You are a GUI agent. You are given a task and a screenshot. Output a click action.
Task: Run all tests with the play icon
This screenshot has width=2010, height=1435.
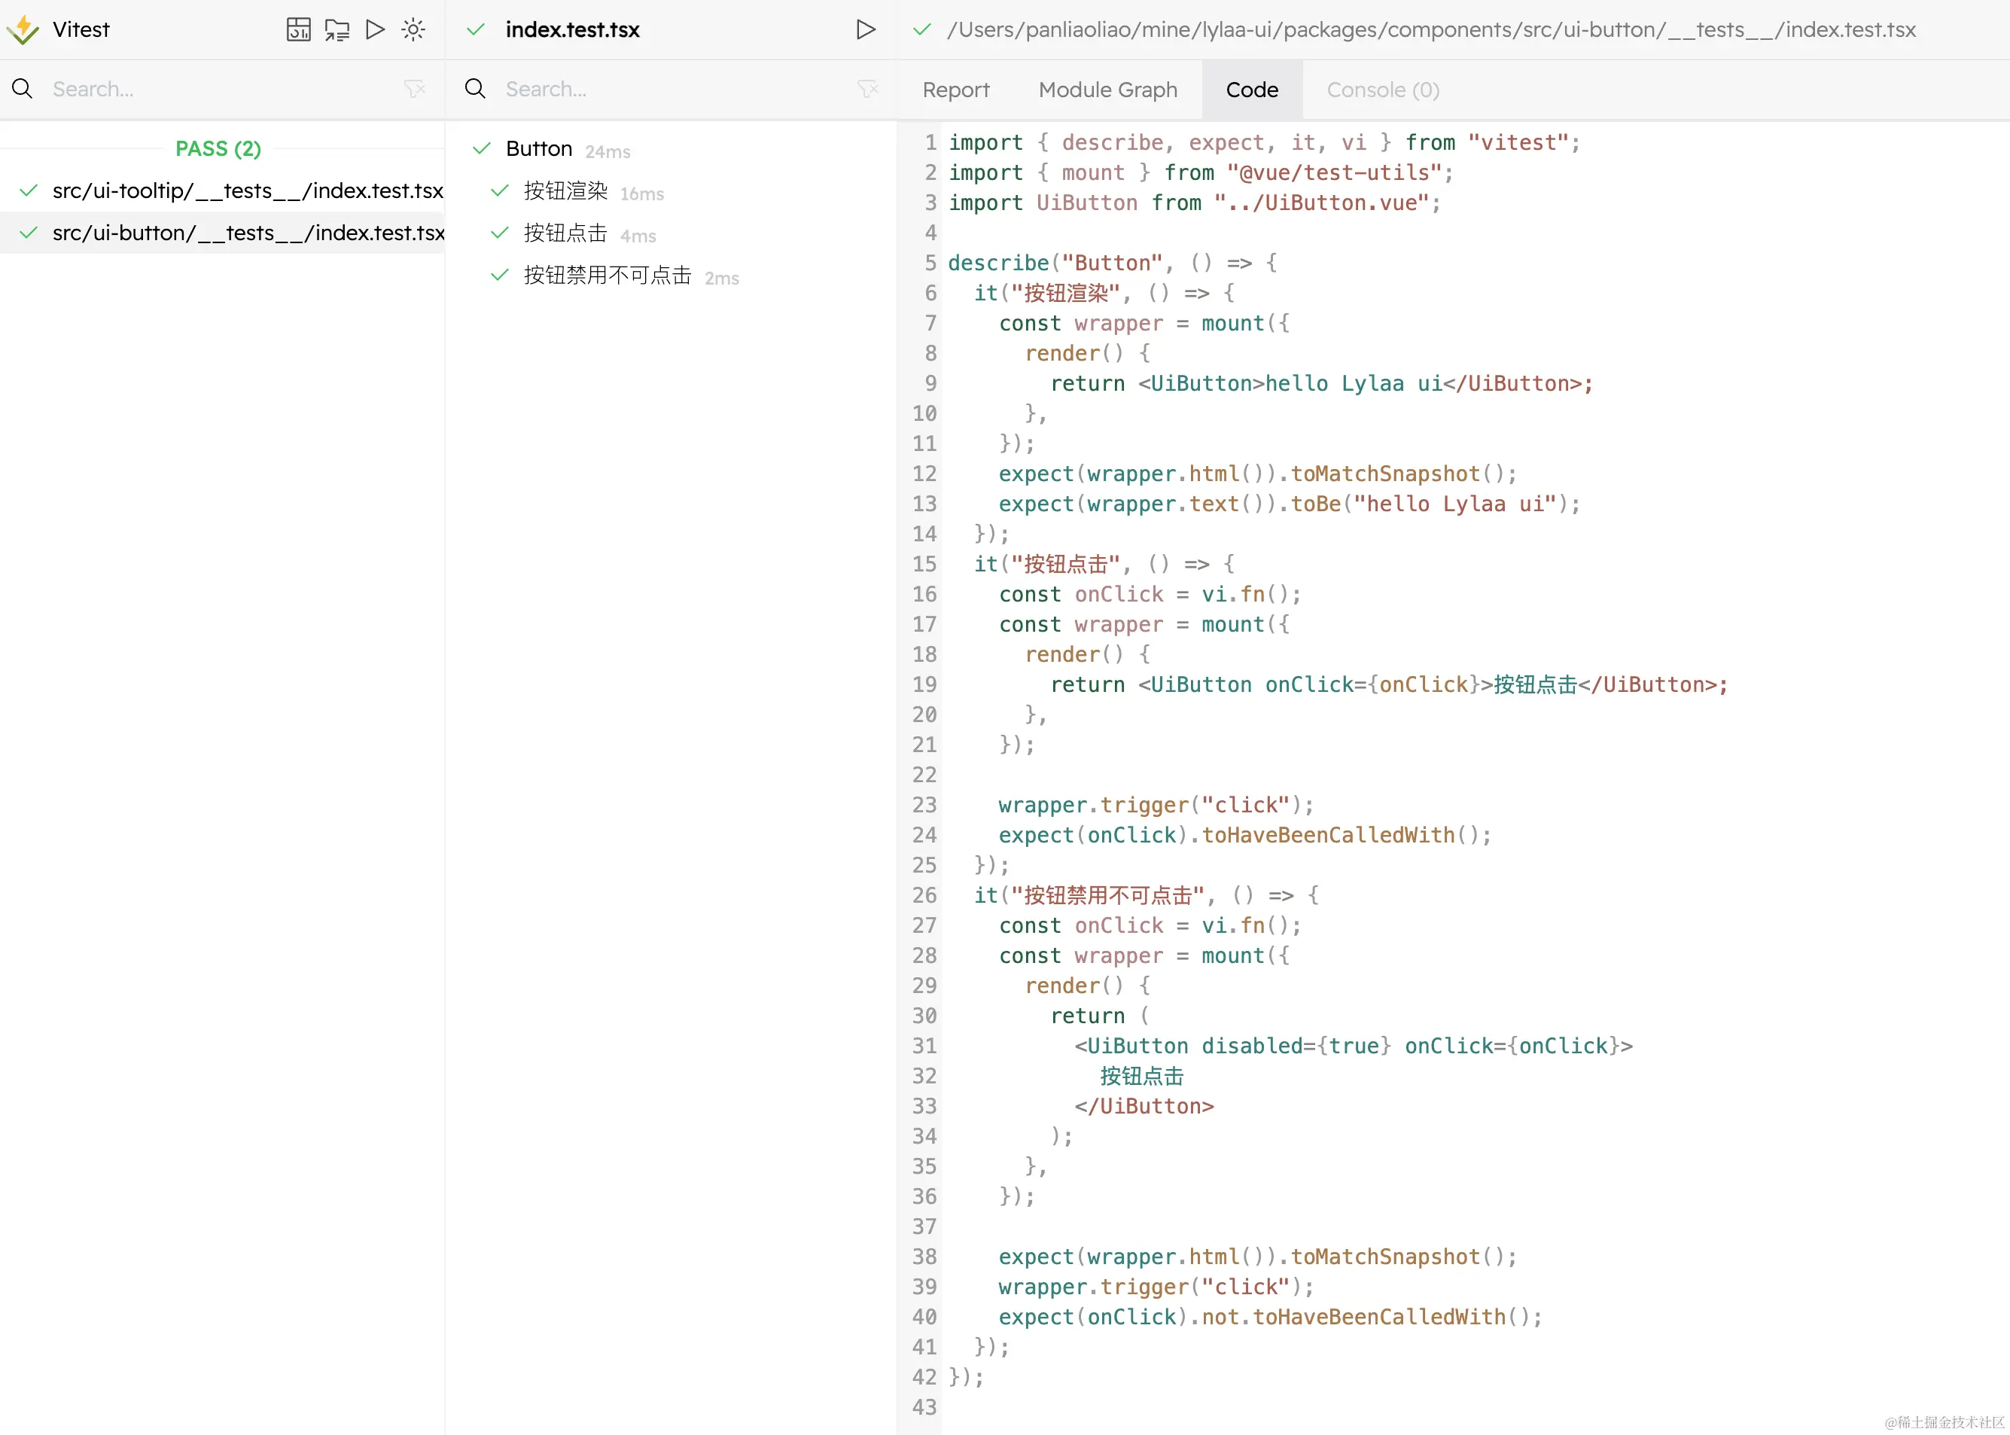point(376,29)
